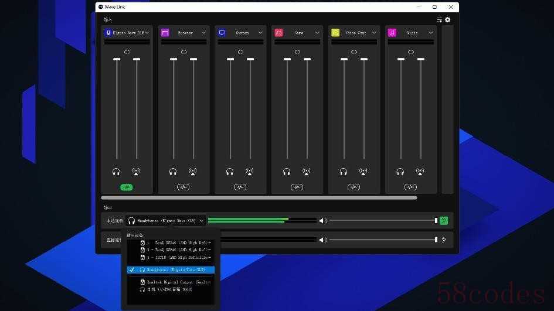The image size is (554, 311).
Task: Toggle the effects button on the System channel
Action: [x=240, y=187]
